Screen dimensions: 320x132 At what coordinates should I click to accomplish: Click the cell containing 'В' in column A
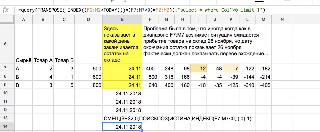[24, 85]
